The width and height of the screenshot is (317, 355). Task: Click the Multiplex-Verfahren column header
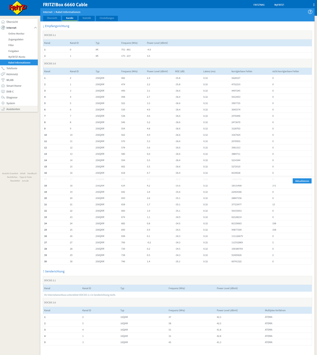tap(275, 310)
